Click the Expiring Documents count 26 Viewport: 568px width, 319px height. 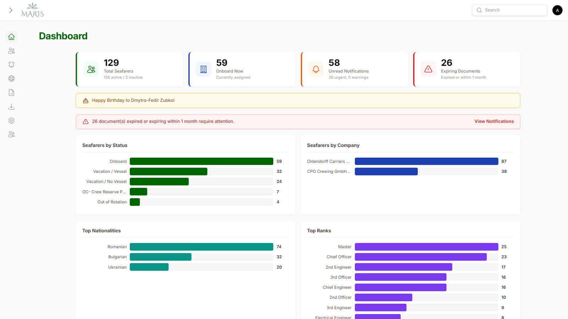pyautogui.click(x=447, y=63)
